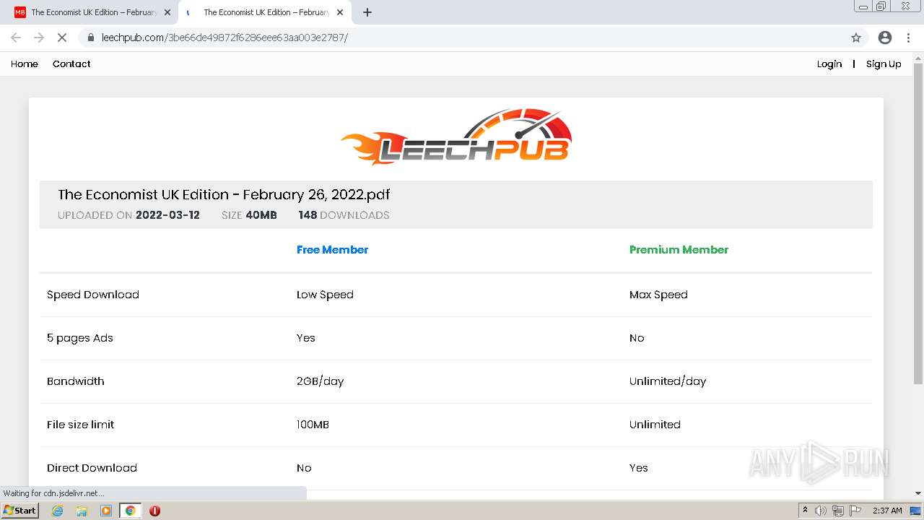Click the padlock site info icon
Image resolution: width=924 pixels, height=520 pixels.
(x=91, y=38)
